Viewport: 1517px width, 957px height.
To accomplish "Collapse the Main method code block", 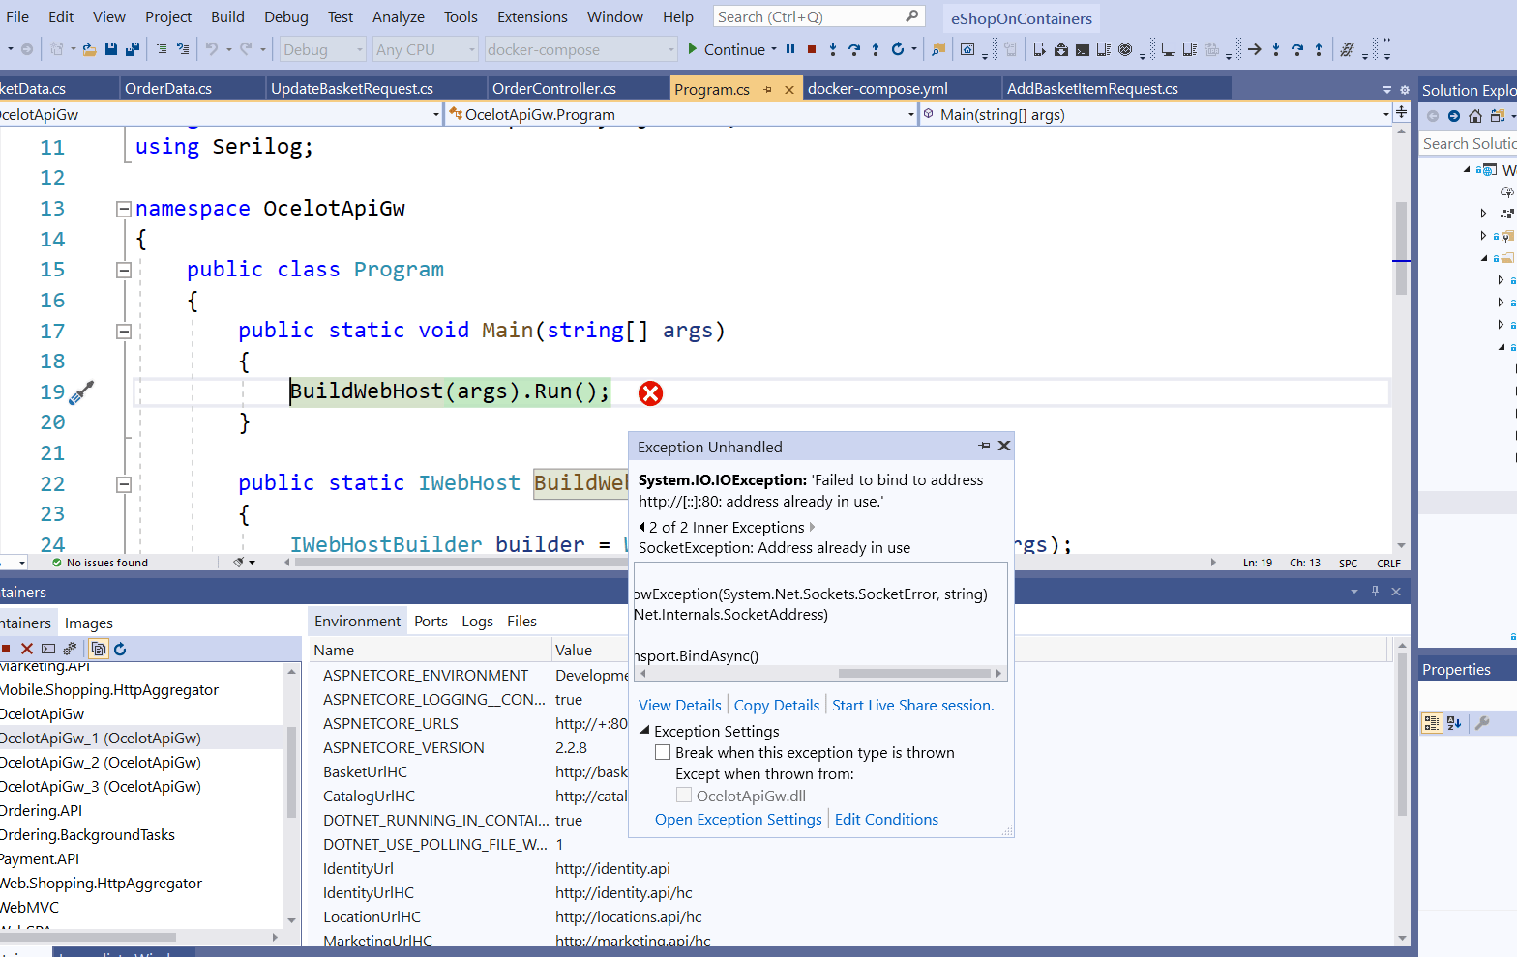I will 124,332.
